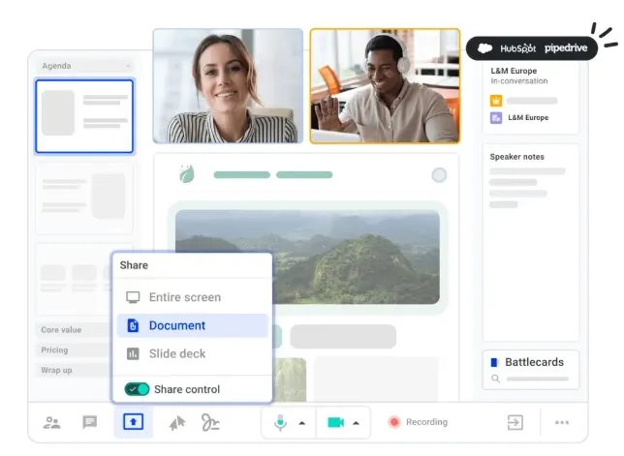Select the second agenda slide thumbnail
Screen dimensions: 624x456
tap(84, 200)
